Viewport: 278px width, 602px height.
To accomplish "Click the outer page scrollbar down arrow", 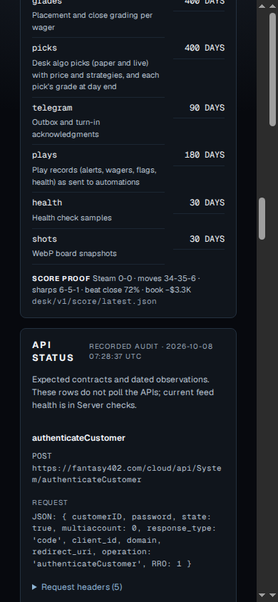I will point(272,595).
